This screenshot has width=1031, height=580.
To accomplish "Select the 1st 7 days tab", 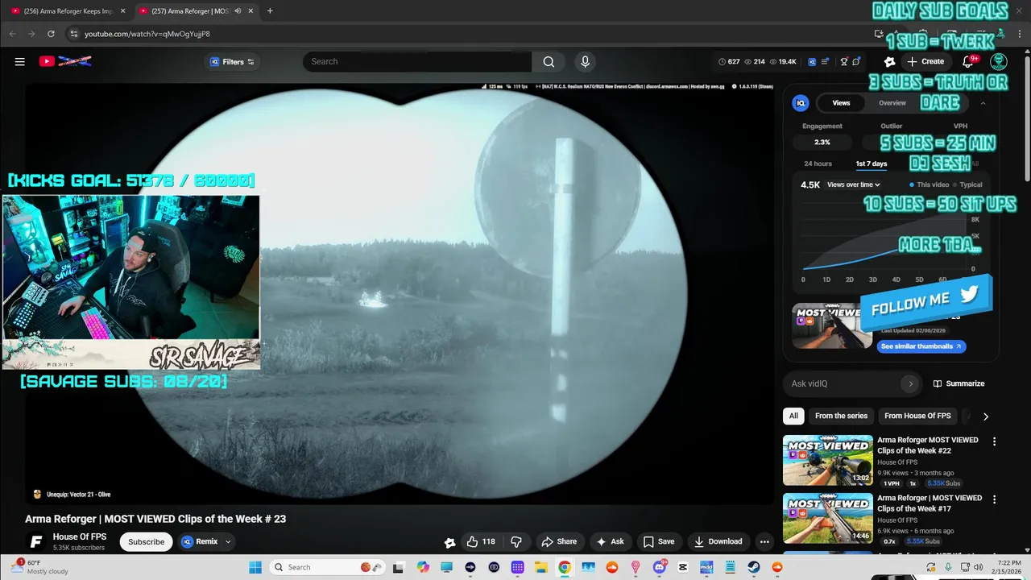I will (x=872, y=164).
